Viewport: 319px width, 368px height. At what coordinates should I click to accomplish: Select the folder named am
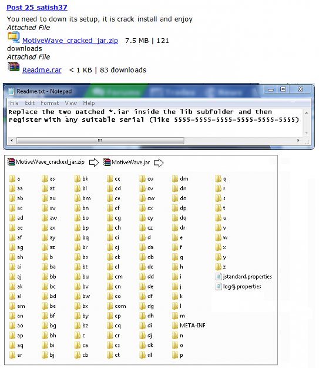click(x=17, y=306)
